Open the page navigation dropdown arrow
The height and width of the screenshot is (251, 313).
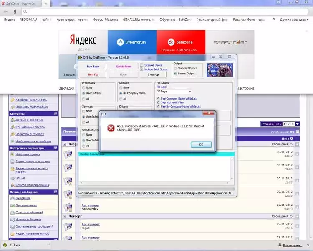point(297,124)
